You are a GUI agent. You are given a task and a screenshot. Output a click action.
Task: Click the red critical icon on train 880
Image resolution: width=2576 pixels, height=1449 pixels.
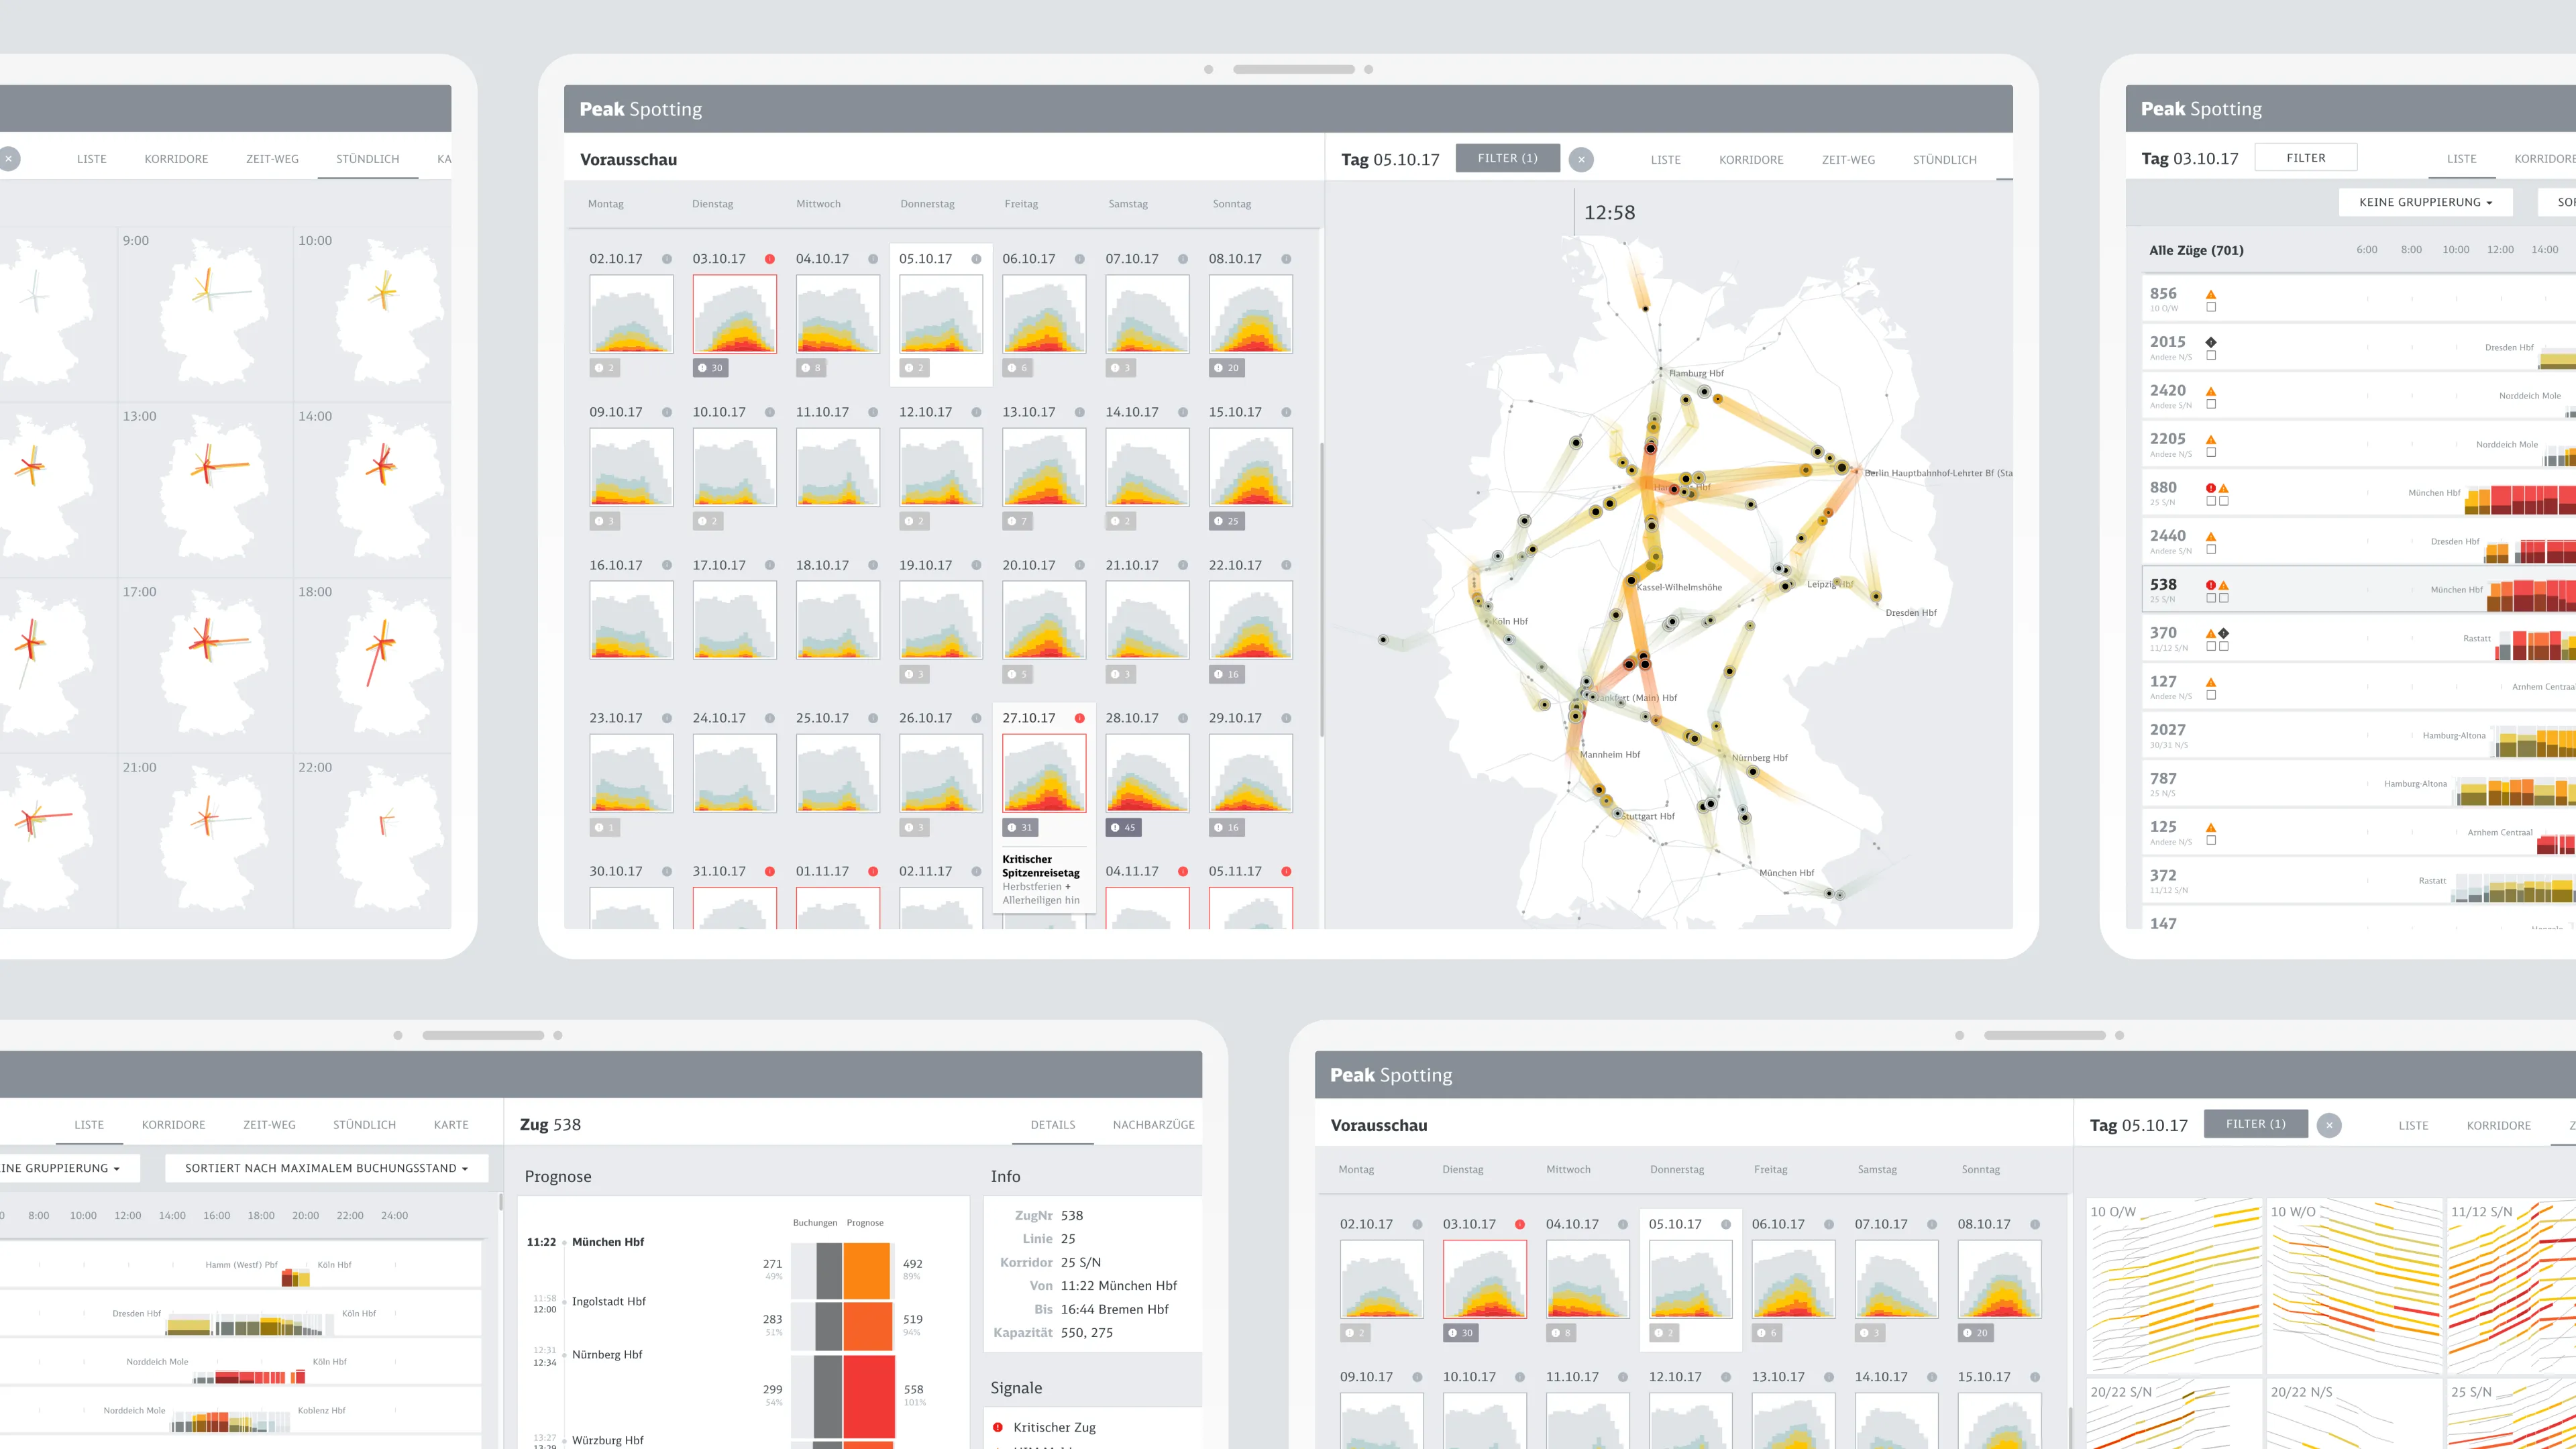[x=2210, y=488]
